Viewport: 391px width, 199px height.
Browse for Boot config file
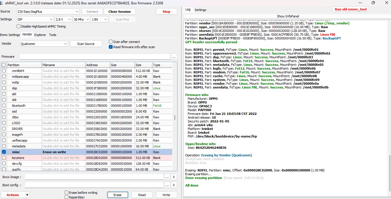(x=167, y=185)
